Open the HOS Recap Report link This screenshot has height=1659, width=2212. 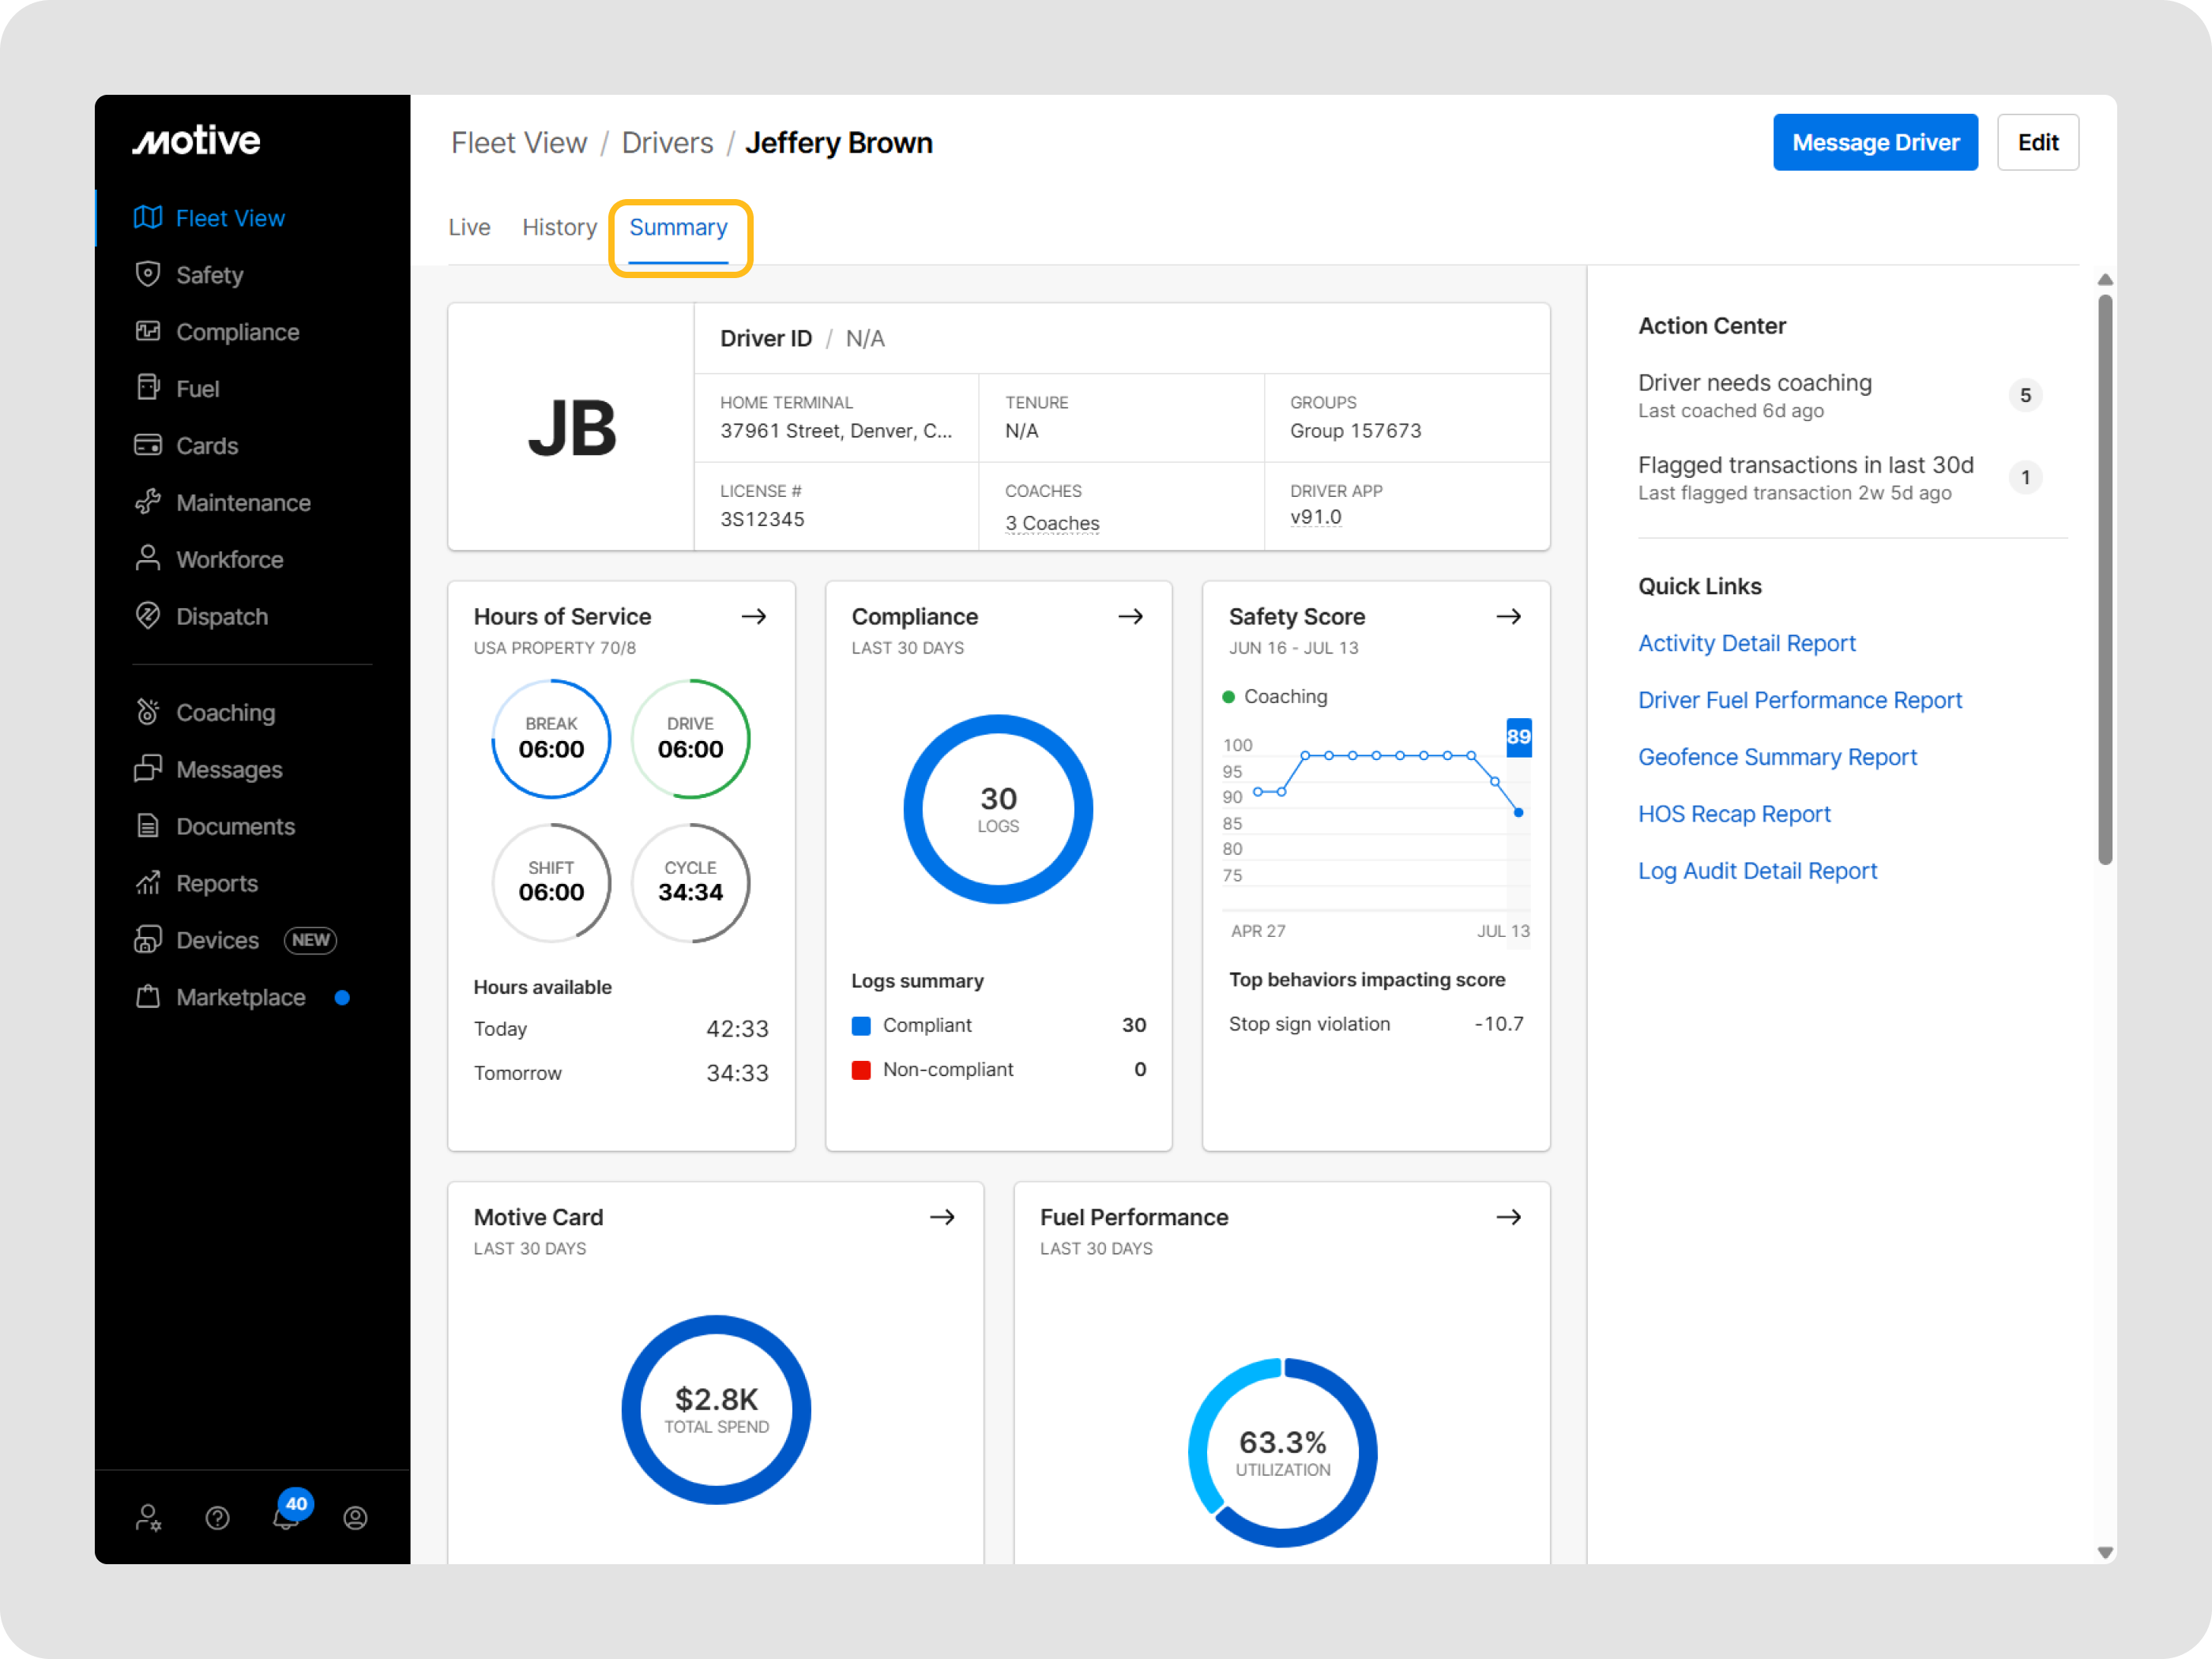[1733, 814]
